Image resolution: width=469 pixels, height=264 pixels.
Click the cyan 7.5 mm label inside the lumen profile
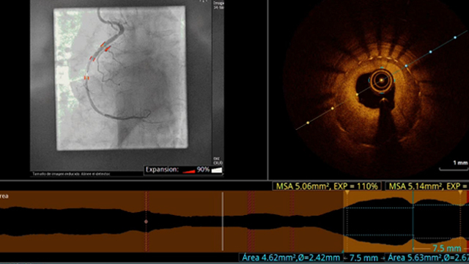[x=446, y=249]
